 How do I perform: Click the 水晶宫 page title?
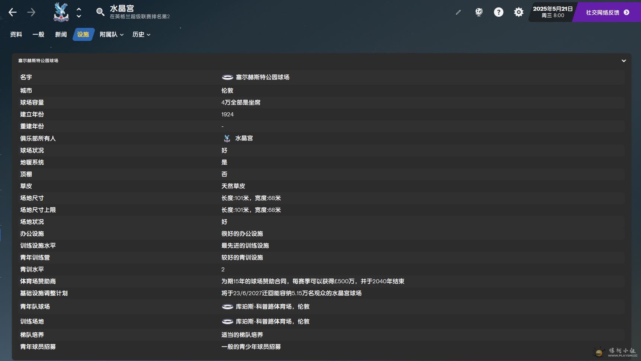click(x=122, y=8)
